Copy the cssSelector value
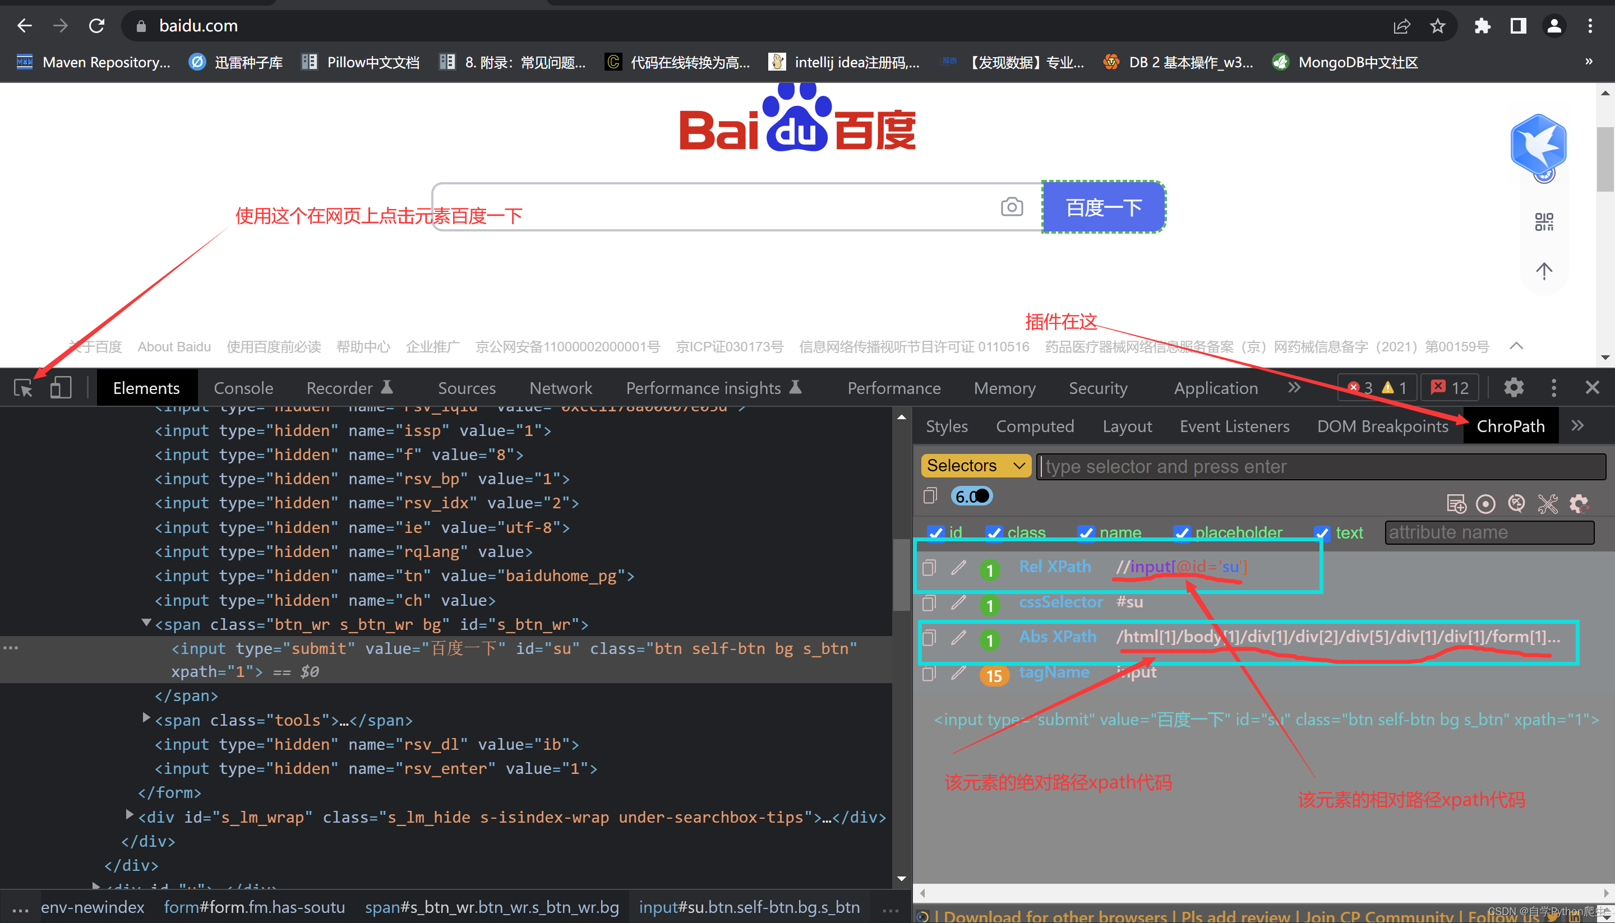The image size is (1615, 923). tap(929, 602)
